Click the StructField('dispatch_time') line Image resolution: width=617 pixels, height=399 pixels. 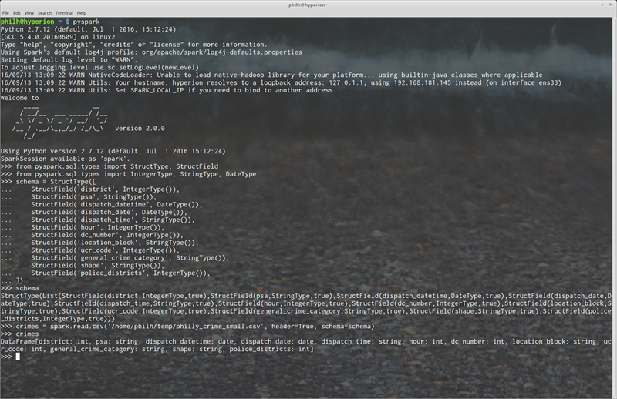coord(113,220)
